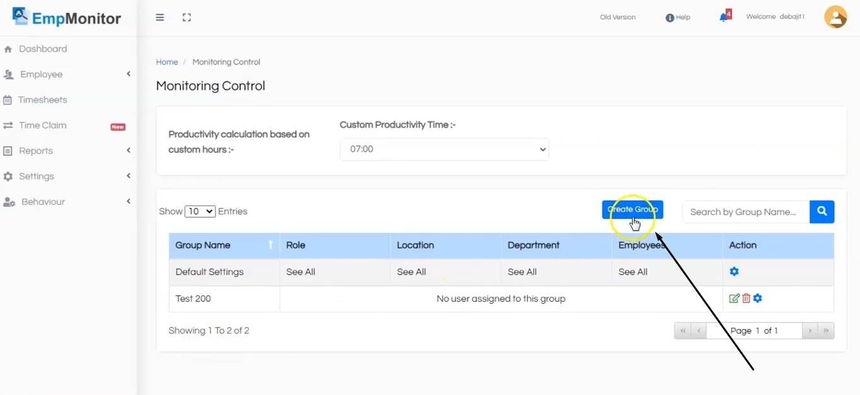The width and height of the screenshot is (860, 395).
Task: Click See All under Role
Action: pyautogui.click(x=301, y=272)
